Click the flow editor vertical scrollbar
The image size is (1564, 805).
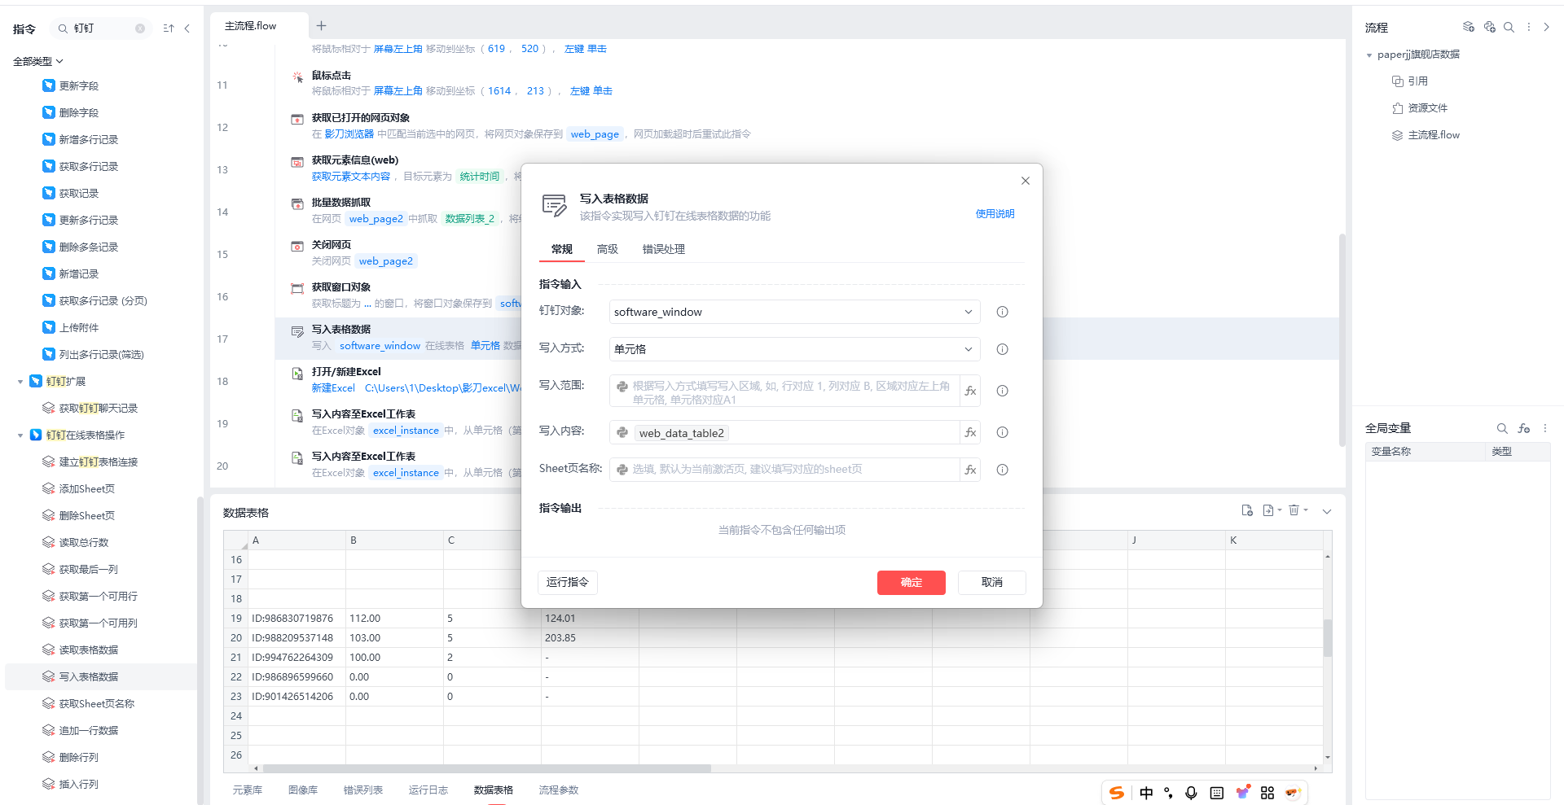pyautogui.click(x=1342, y=340)
